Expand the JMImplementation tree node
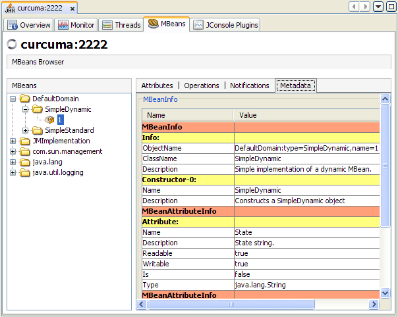Viewport: 398px width, 317px height. (x=13, y=141)
